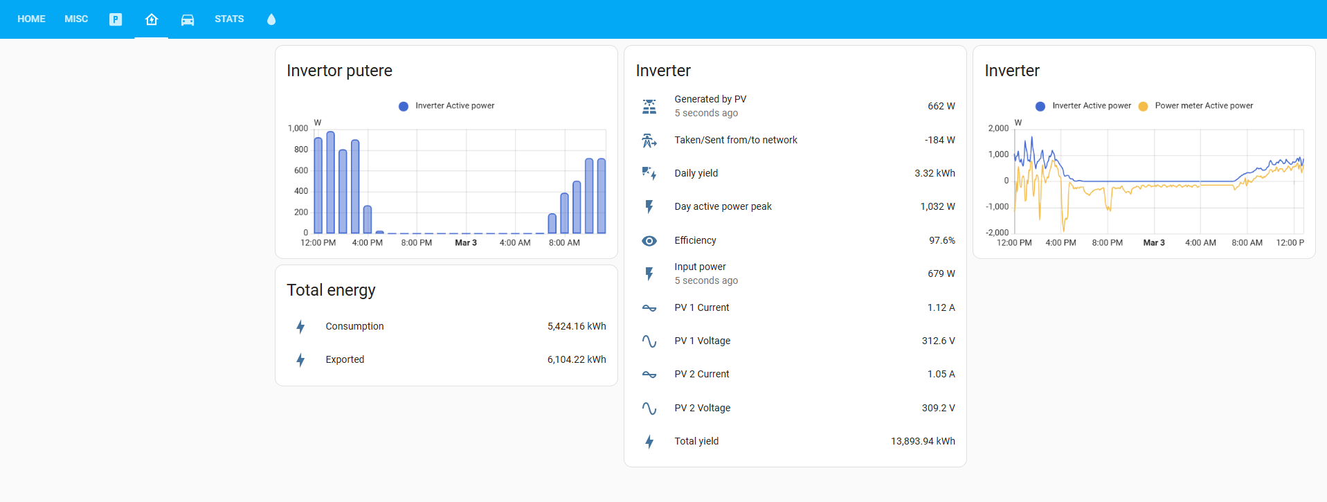Click the Efficiency eye icon
The height and width of the screenshot is (502, 1327).
click(x=649, y=241)
